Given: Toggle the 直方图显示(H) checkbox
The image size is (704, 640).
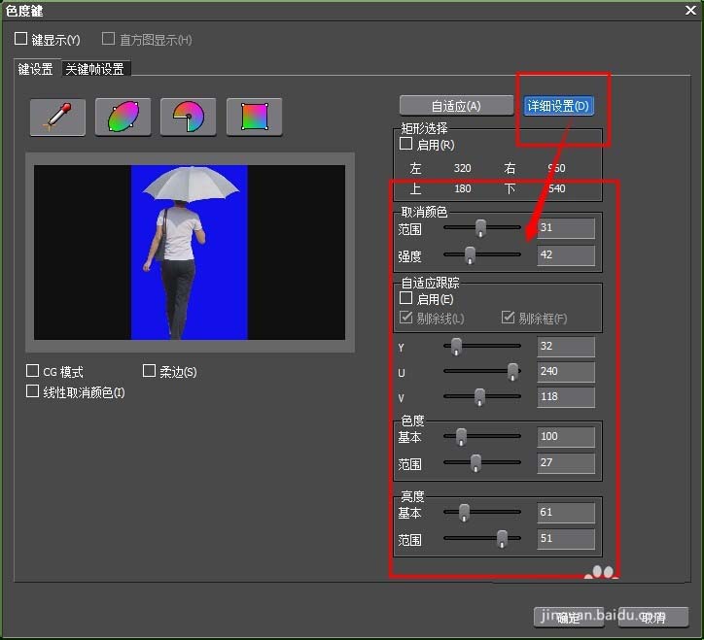Looking at the screenshot, I should [x=108, y=39].
